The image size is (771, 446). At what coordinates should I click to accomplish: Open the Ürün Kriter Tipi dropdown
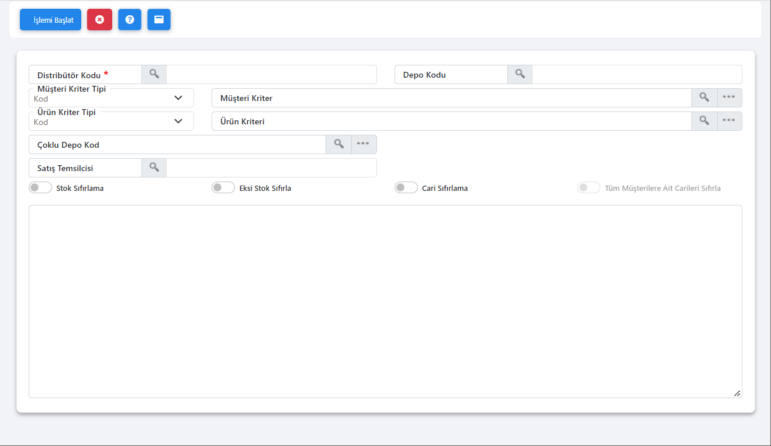click(x=111, y=121)
